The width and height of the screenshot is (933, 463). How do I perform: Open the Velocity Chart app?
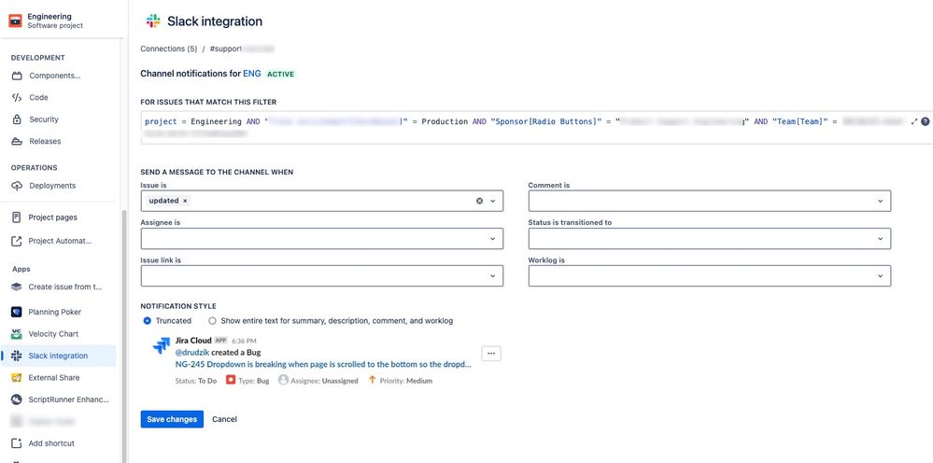tap(53, 334)
